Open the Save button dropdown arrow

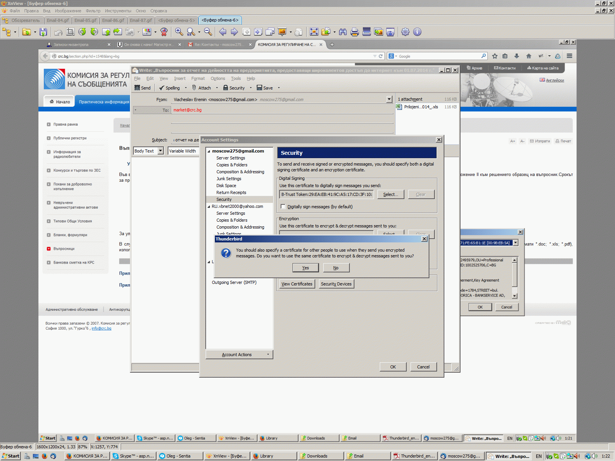[x=279, y=88]
